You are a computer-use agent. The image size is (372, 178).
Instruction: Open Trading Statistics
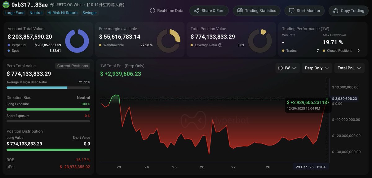coord(257,11)
